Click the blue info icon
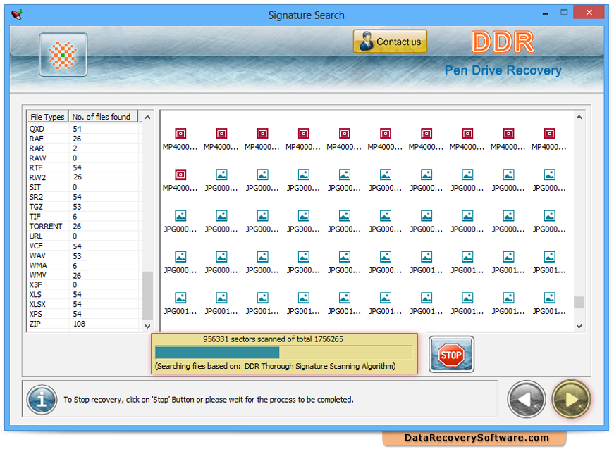614x449 pixels. coord(42,399)
